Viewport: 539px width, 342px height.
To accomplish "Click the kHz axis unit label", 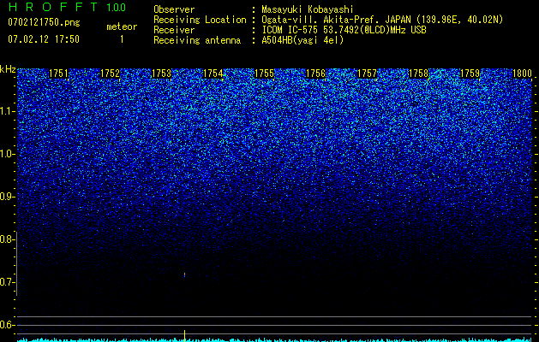I will pos(8,69).
